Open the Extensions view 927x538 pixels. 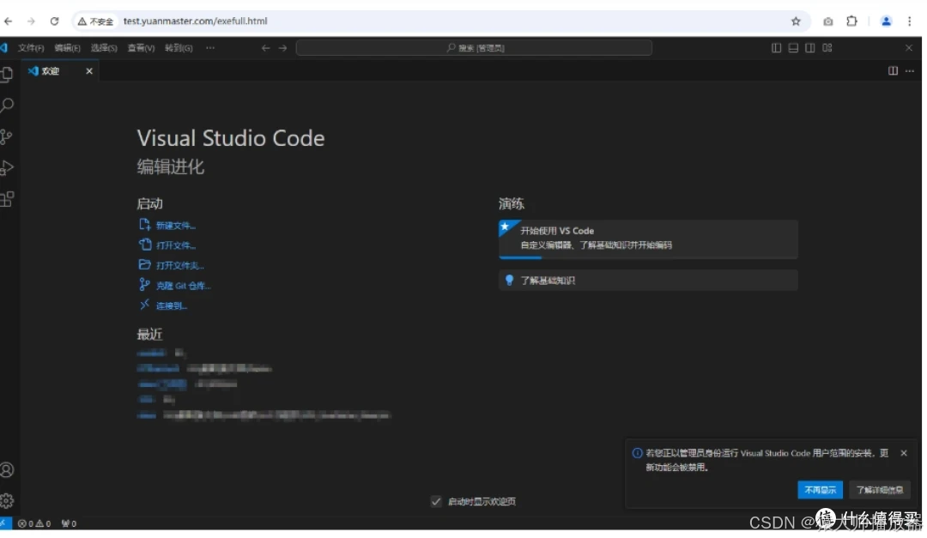click(x=7, y=199)
